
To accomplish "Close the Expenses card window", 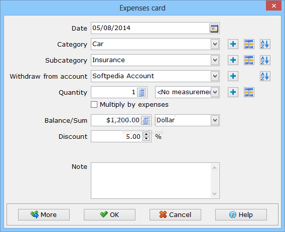I will 274,6.
